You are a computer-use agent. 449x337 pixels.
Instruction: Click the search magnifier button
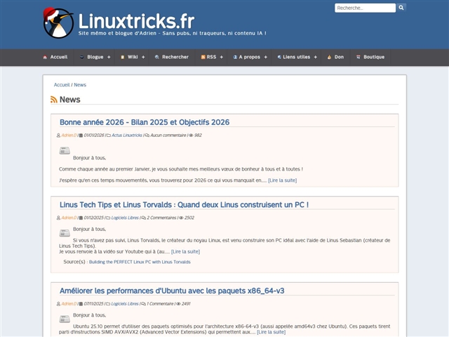coord(401,8)
